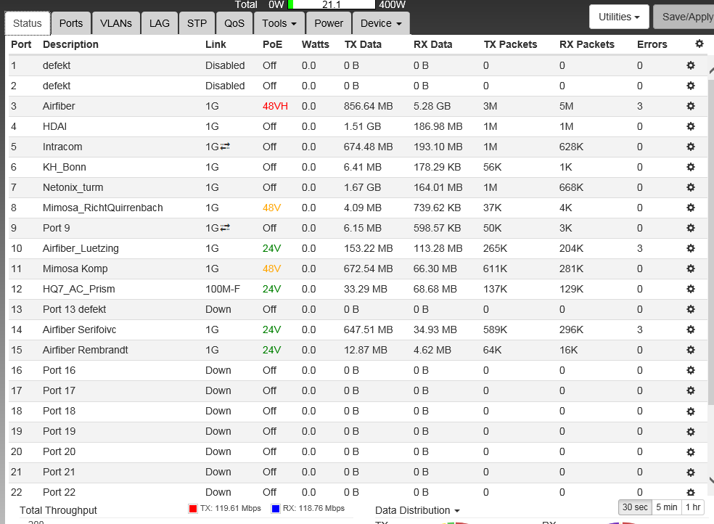Open the QoS tab

click(234, 23)
